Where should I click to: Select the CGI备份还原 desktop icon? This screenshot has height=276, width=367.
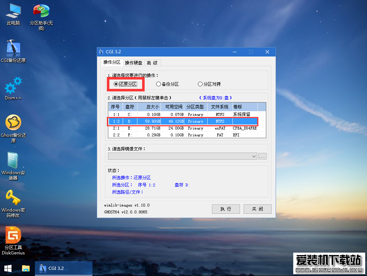click(13, 51)
